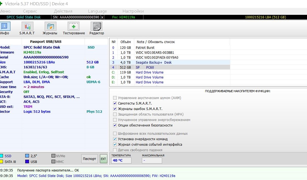307x180 pixels.
Task: Click the firmware value H240119a in passport
Action: click(32, 52)
